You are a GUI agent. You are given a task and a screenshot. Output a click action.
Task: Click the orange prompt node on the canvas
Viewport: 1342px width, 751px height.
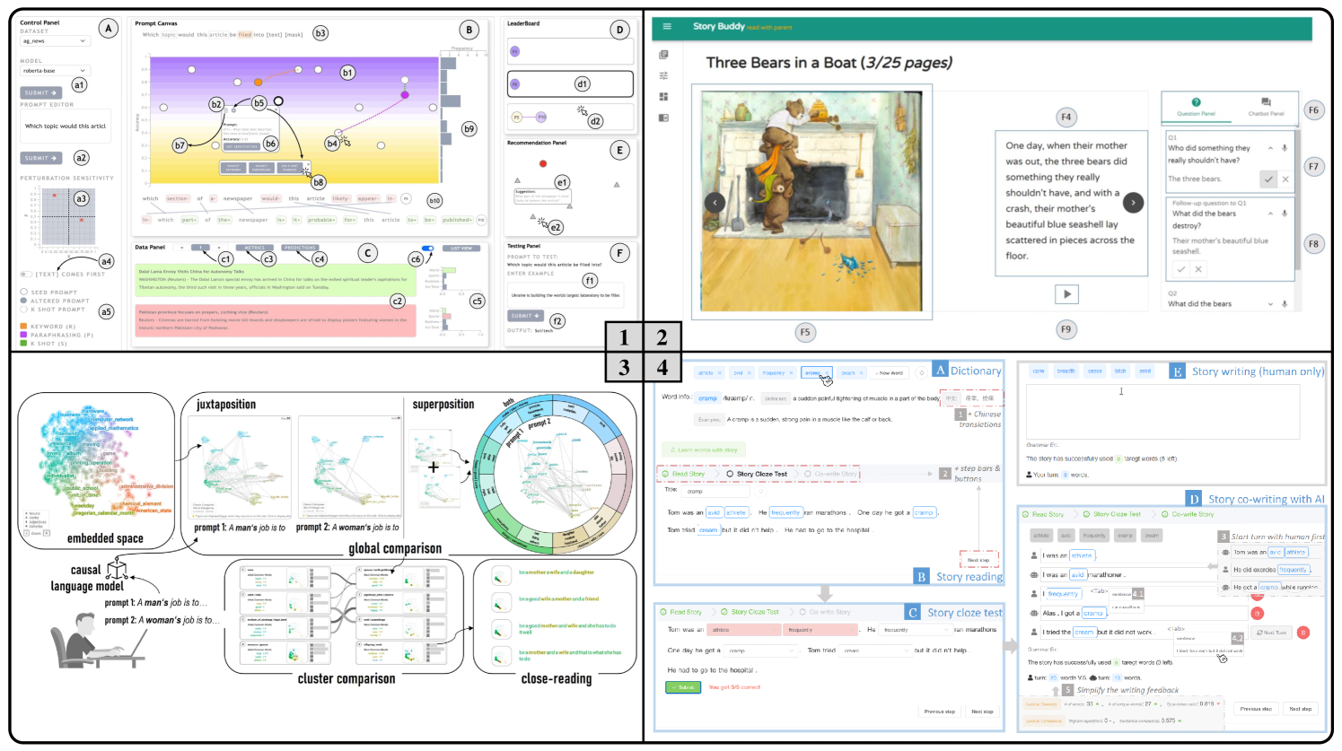coord(259,82)
